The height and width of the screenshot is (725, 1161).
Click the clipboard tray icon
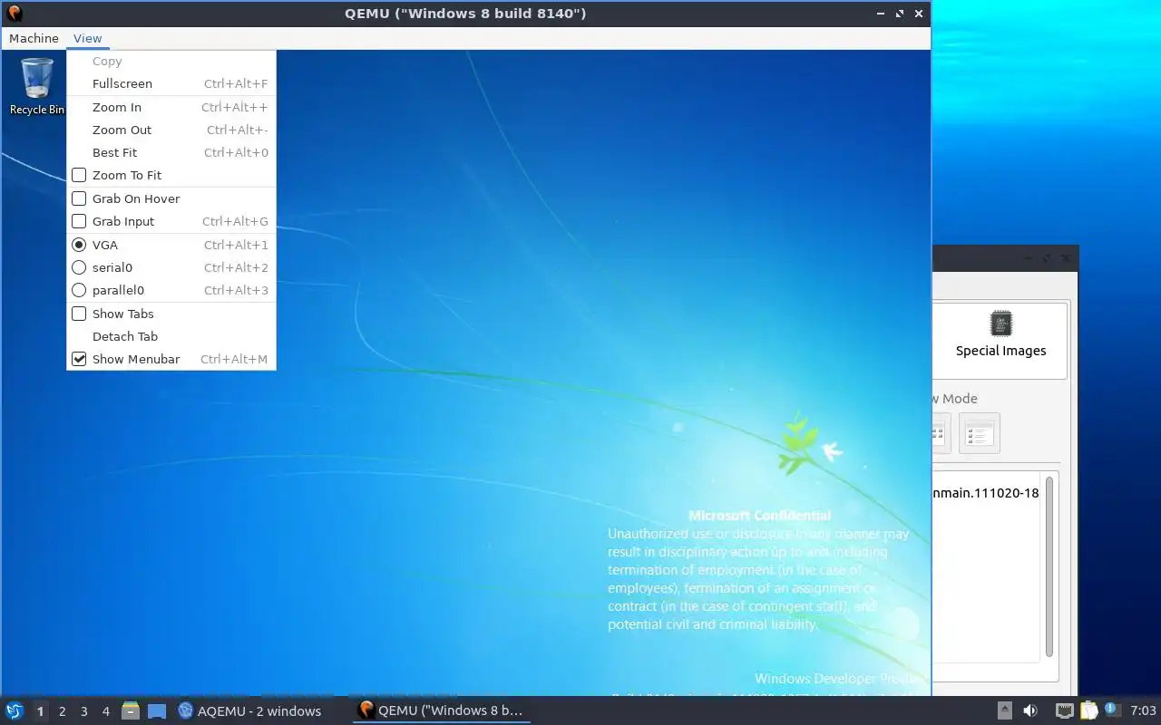click(1088, 710)
